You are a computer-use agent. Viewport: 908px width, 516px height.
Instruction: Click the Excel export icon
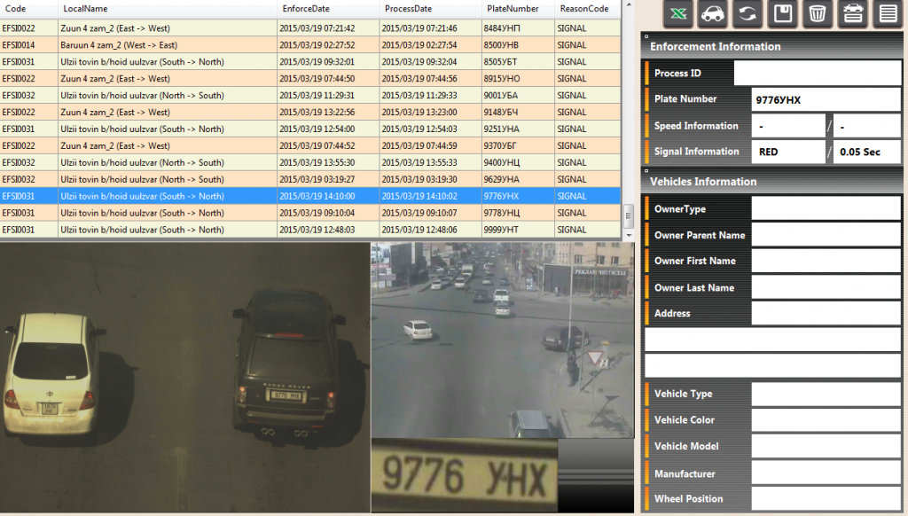point(677,13)
